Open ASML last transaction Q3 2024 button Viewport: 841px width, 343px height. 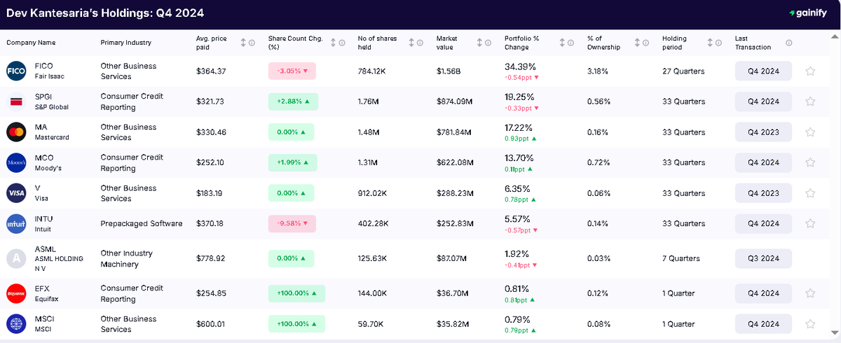[763, 258]
